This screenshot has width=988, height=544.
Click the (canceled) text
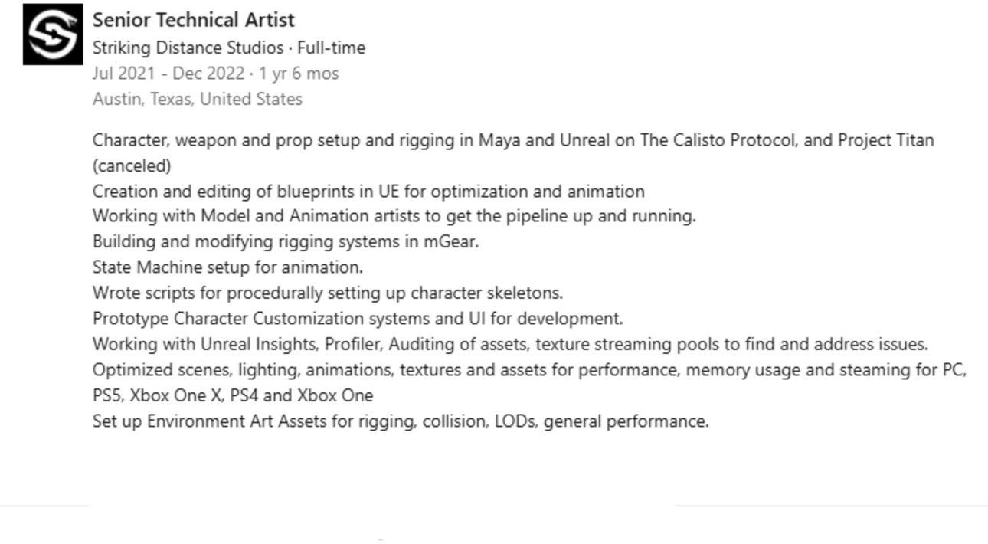click(x=131, y=165)
